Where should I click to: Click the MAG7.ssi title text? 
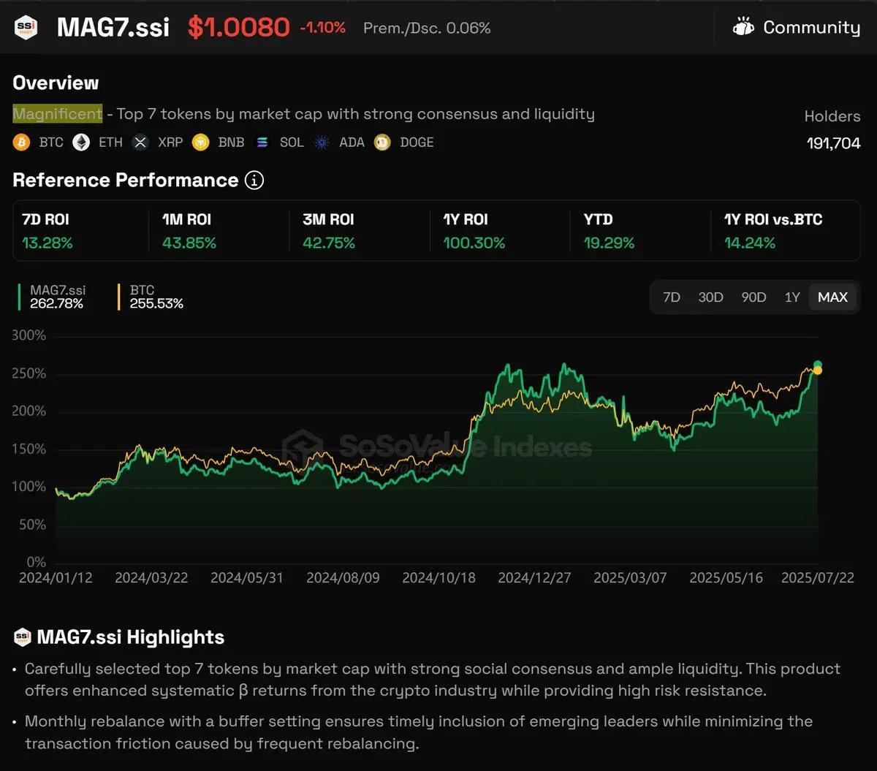point(113,28)
